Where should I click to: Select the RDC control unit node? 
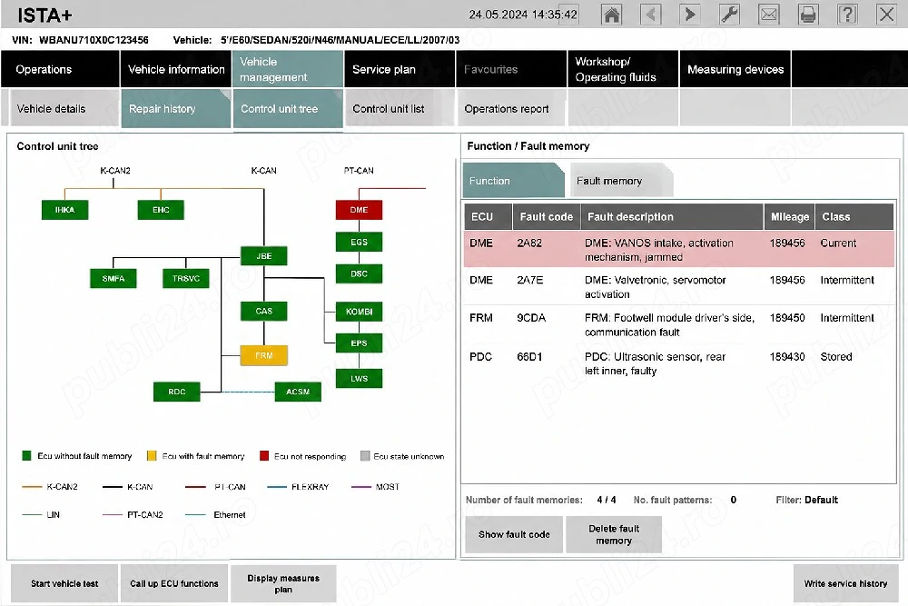click(177, 392)
